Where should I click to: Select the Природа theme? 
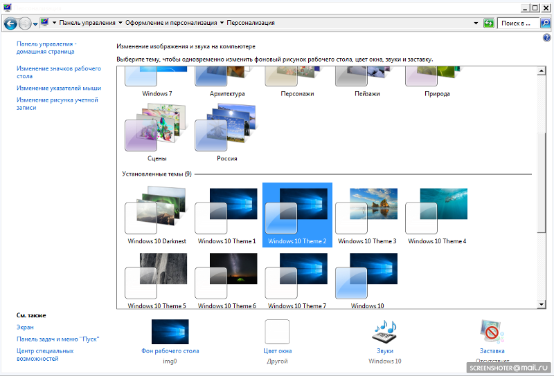(x=437, y=82)
